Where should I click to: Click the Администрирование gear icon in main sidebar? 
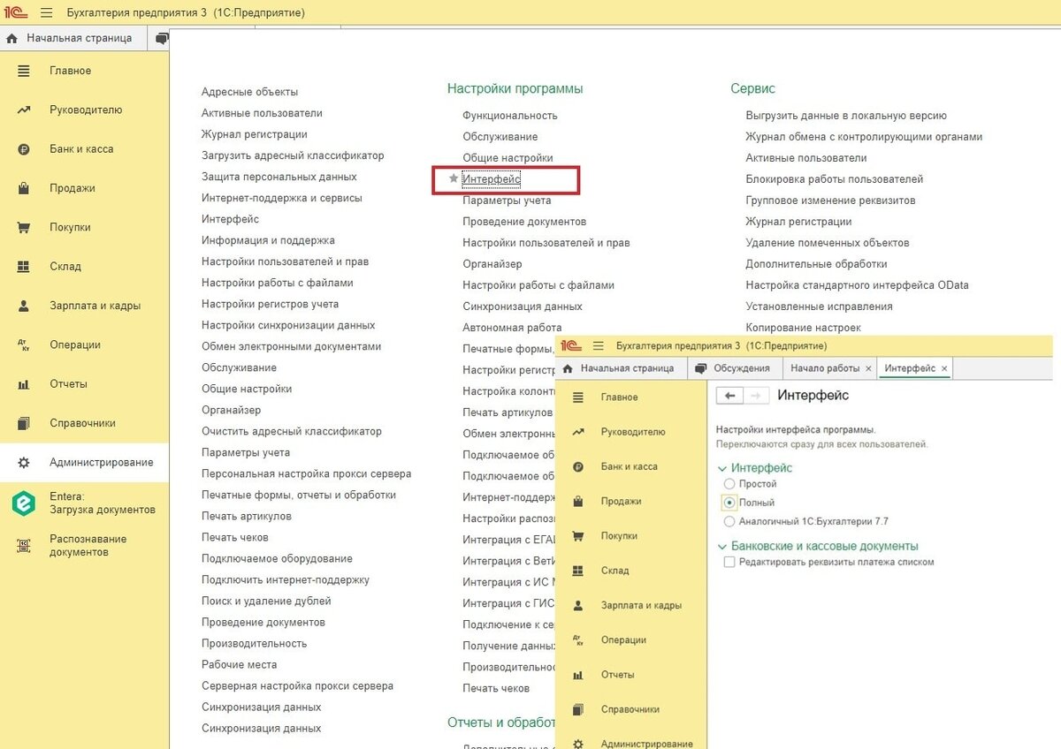[x=24, y=462]
